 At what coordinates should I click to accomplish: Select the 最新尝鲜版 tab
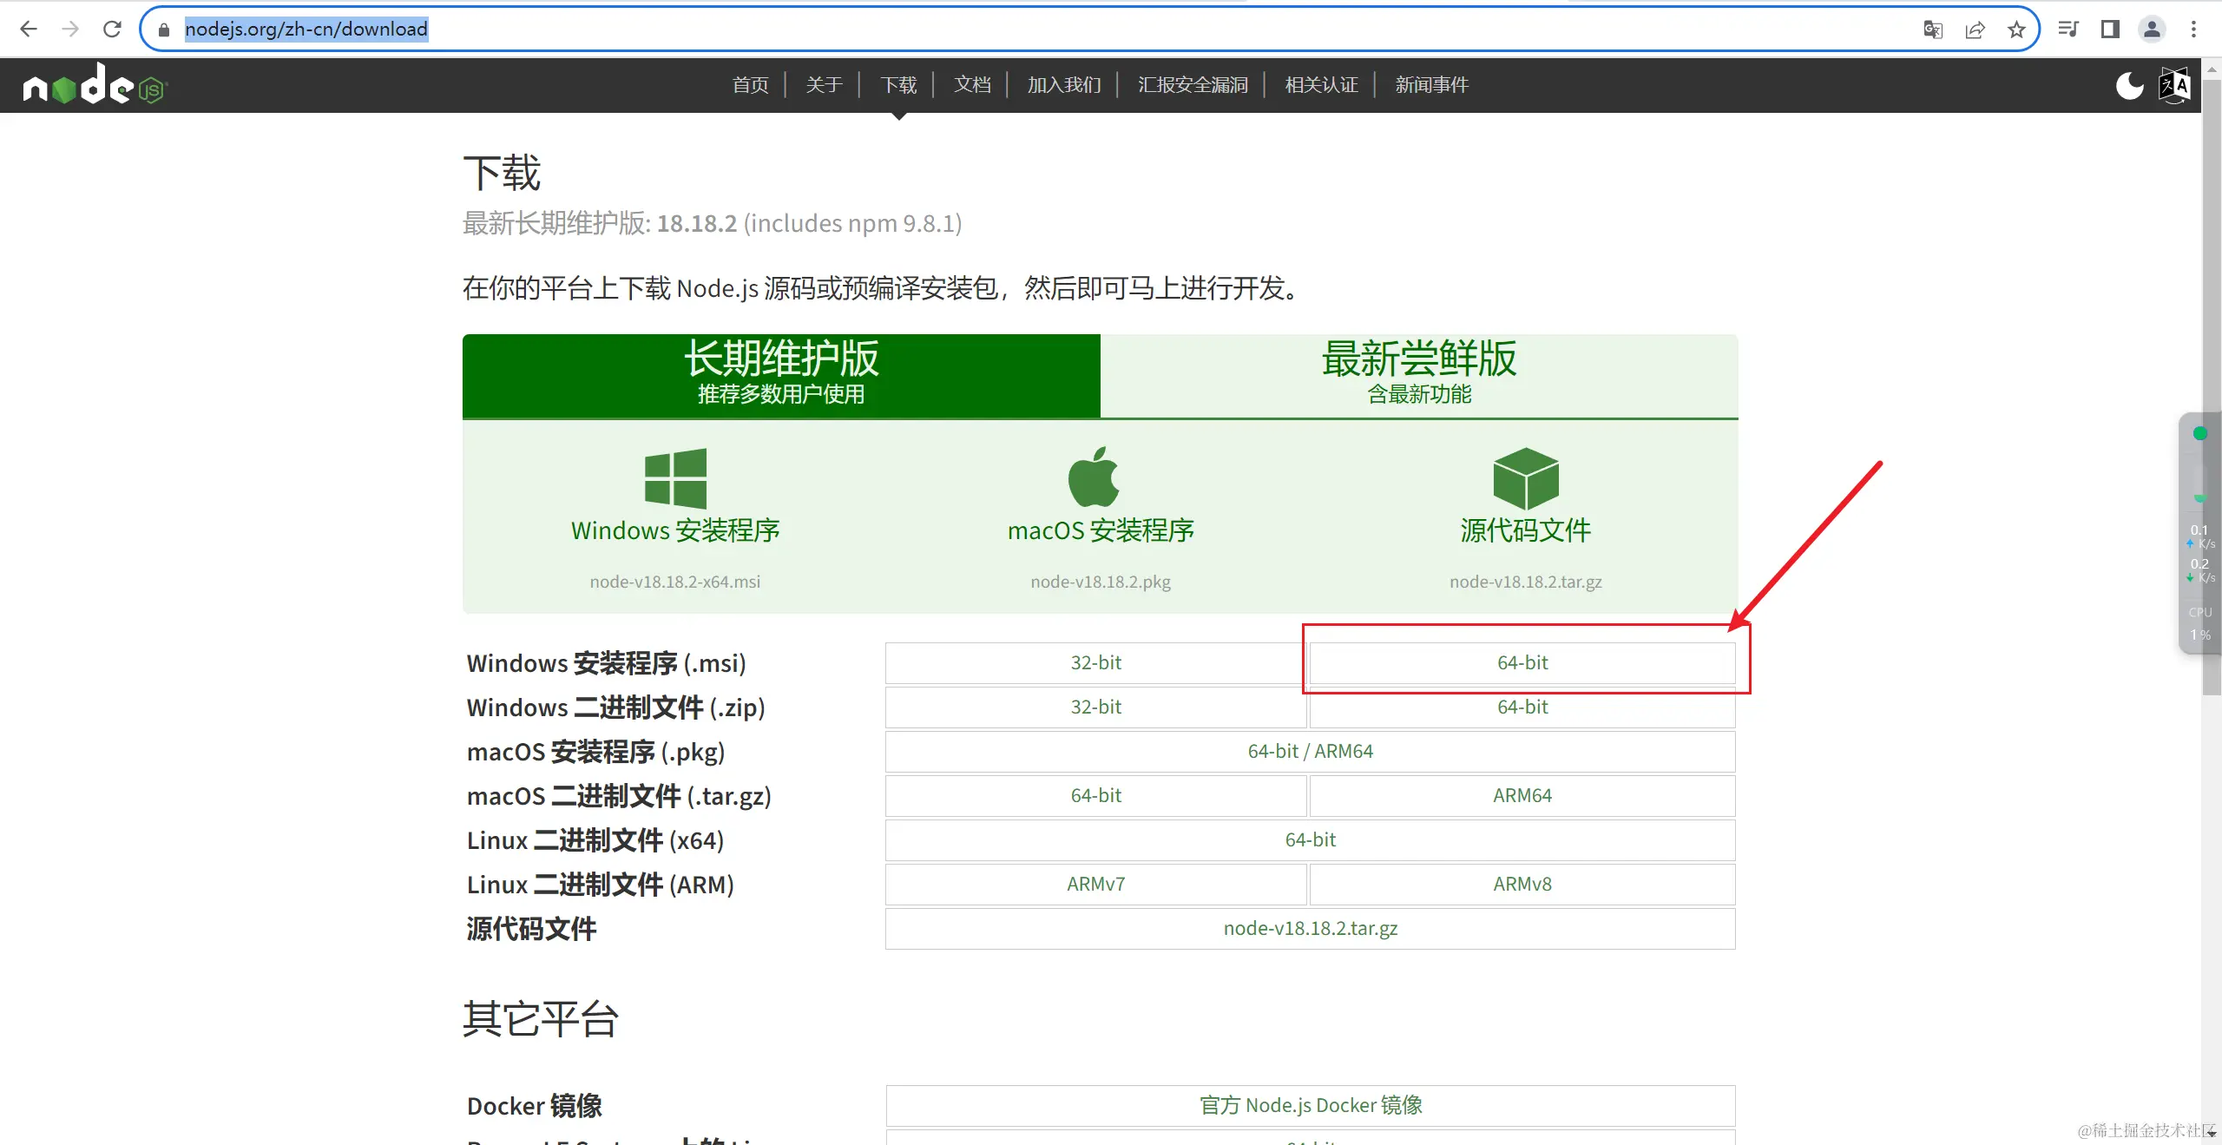tap(1419, 375)
